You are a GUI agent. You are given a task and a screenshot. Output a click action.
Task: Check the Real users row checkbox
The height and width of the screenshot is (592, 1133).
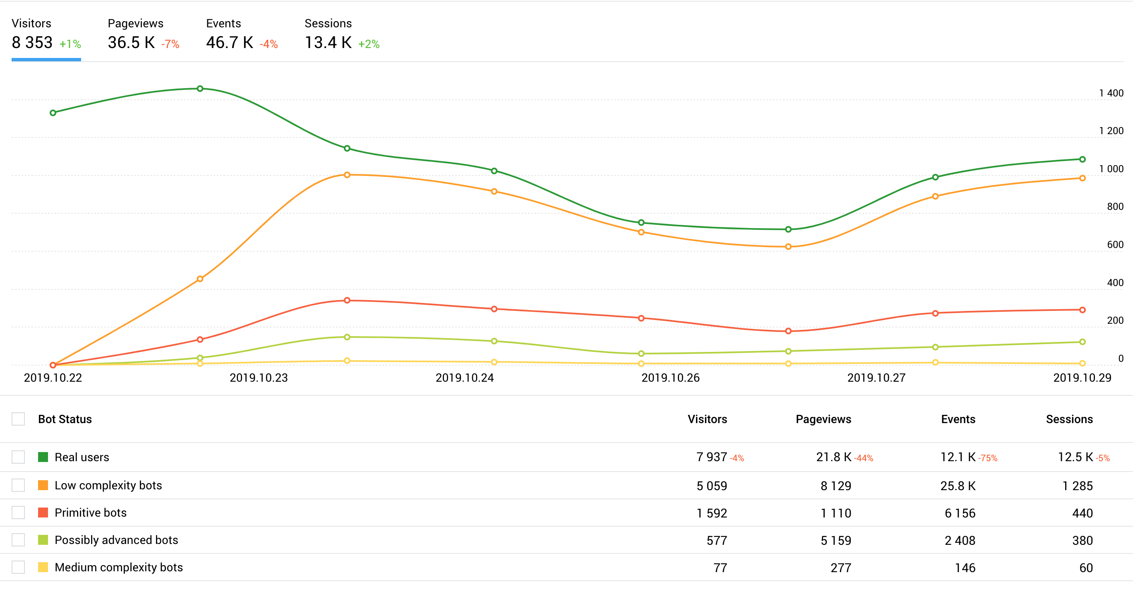coord(18,457)
